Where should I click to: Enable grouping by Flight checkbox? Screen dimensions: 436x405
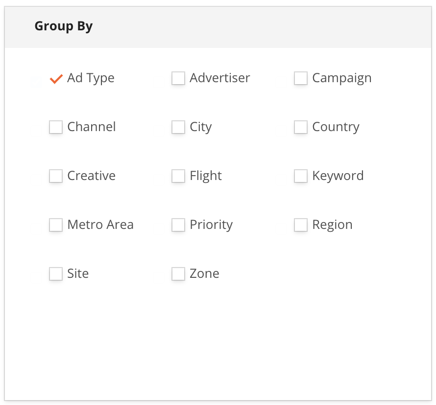178,176
